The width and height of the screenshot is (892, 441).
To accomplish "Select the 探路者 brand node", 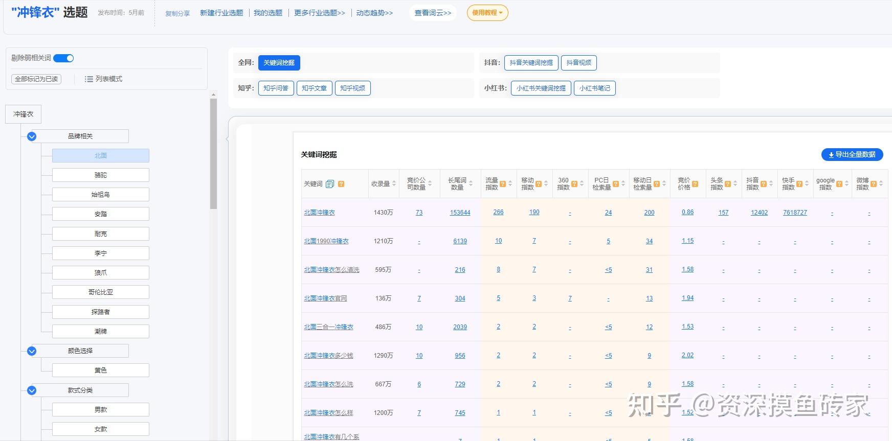I will coord(101,312).
